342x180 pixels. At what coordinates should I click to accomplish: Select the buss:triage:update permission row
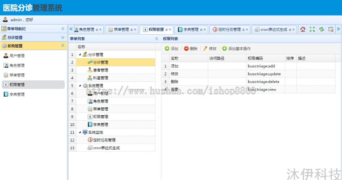(249, 74)
